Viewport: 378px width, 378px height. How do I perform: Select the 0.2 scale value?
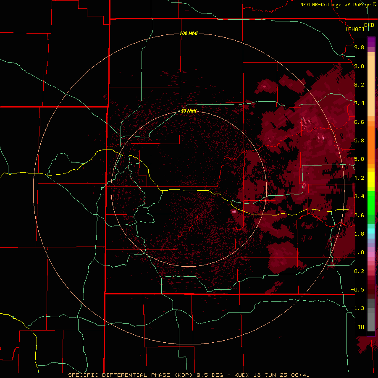pos(359,271)
